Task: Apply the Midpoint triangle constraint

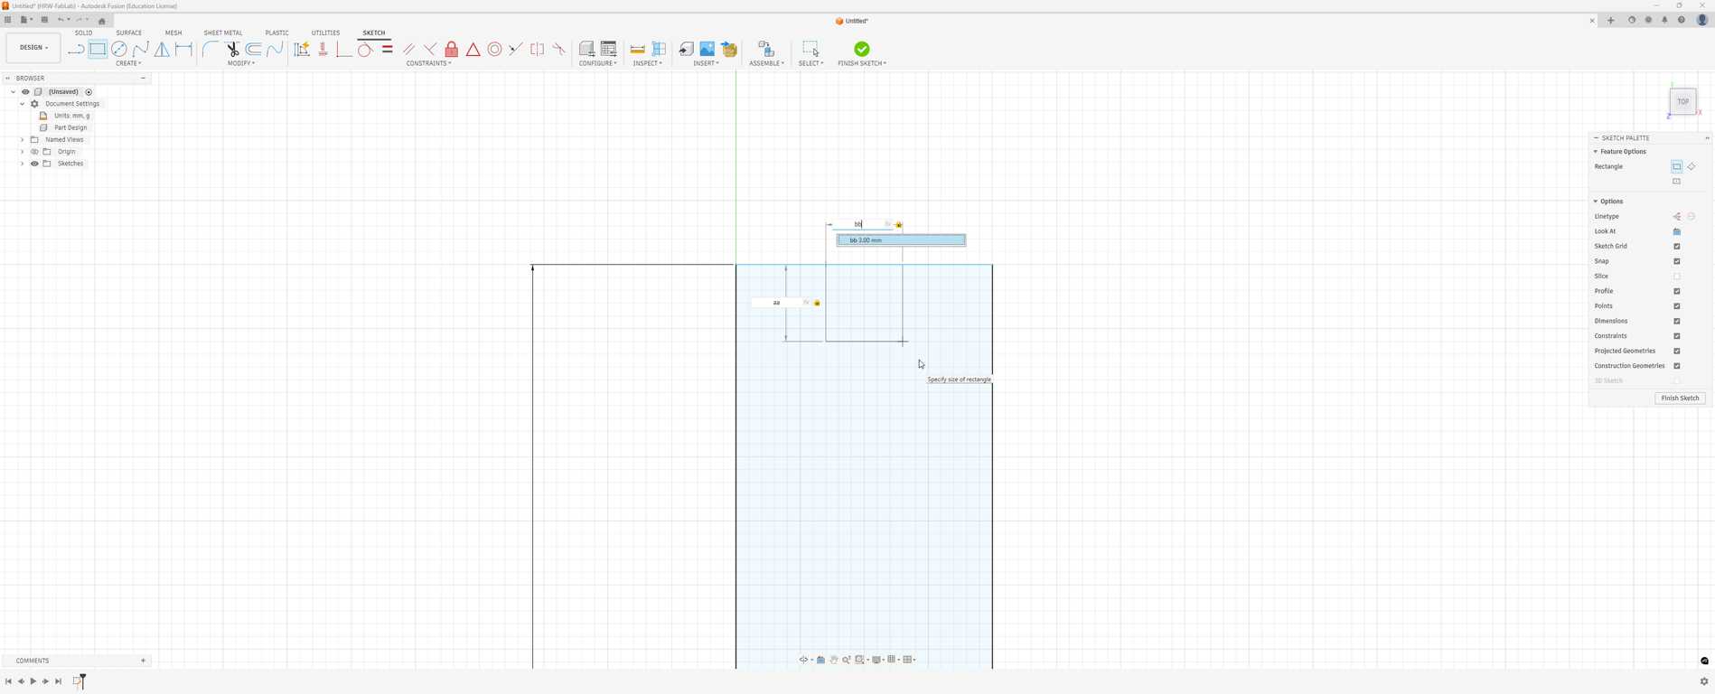Action: pos(473,49)
